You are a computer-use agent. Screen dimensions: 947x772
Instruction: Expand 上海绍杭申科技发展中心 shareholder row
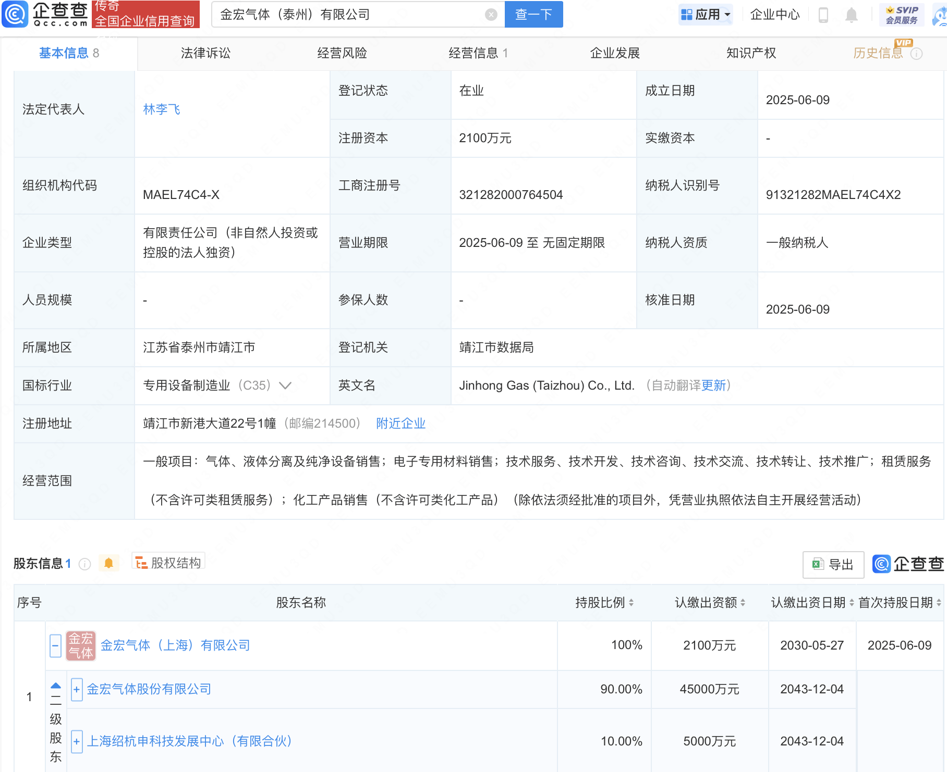(77, 741)
